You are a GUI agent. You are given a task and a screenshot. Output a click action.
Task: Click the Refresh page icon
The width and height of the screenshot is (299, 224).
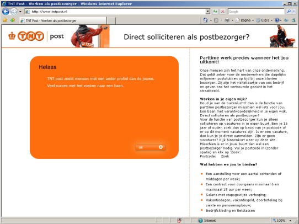215,12
